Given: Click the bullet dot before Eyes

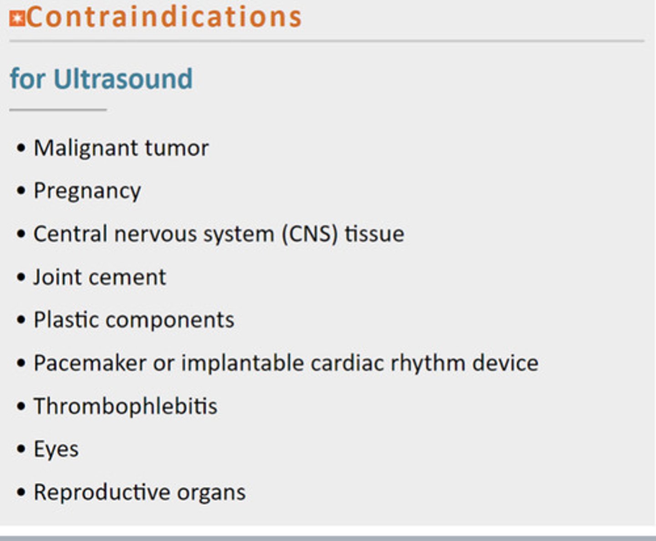Looking at the screenshot, I should (x=21, y=449).
